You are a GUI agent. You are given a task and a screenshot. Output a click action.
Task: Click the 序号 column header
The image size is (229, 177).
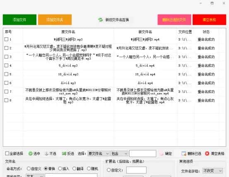click(8, 32)
